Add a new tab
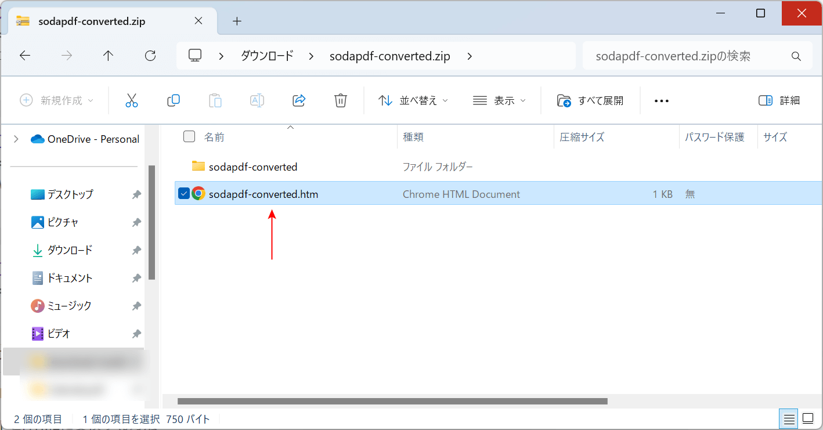Viewport: 823px width, 430px height. [237, 21]
